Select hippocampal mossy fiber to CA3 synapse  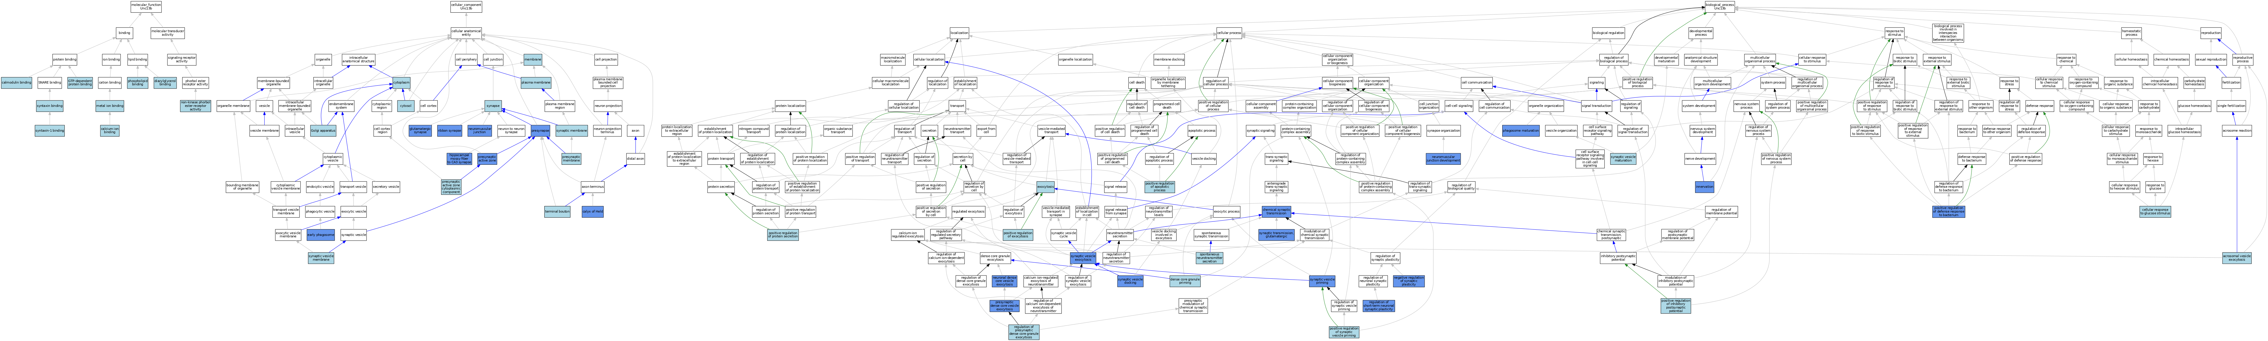click(x=460, y=159)
